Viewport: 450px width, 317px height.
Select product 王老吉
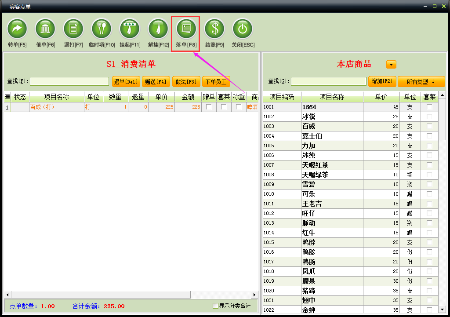(312, 204)
